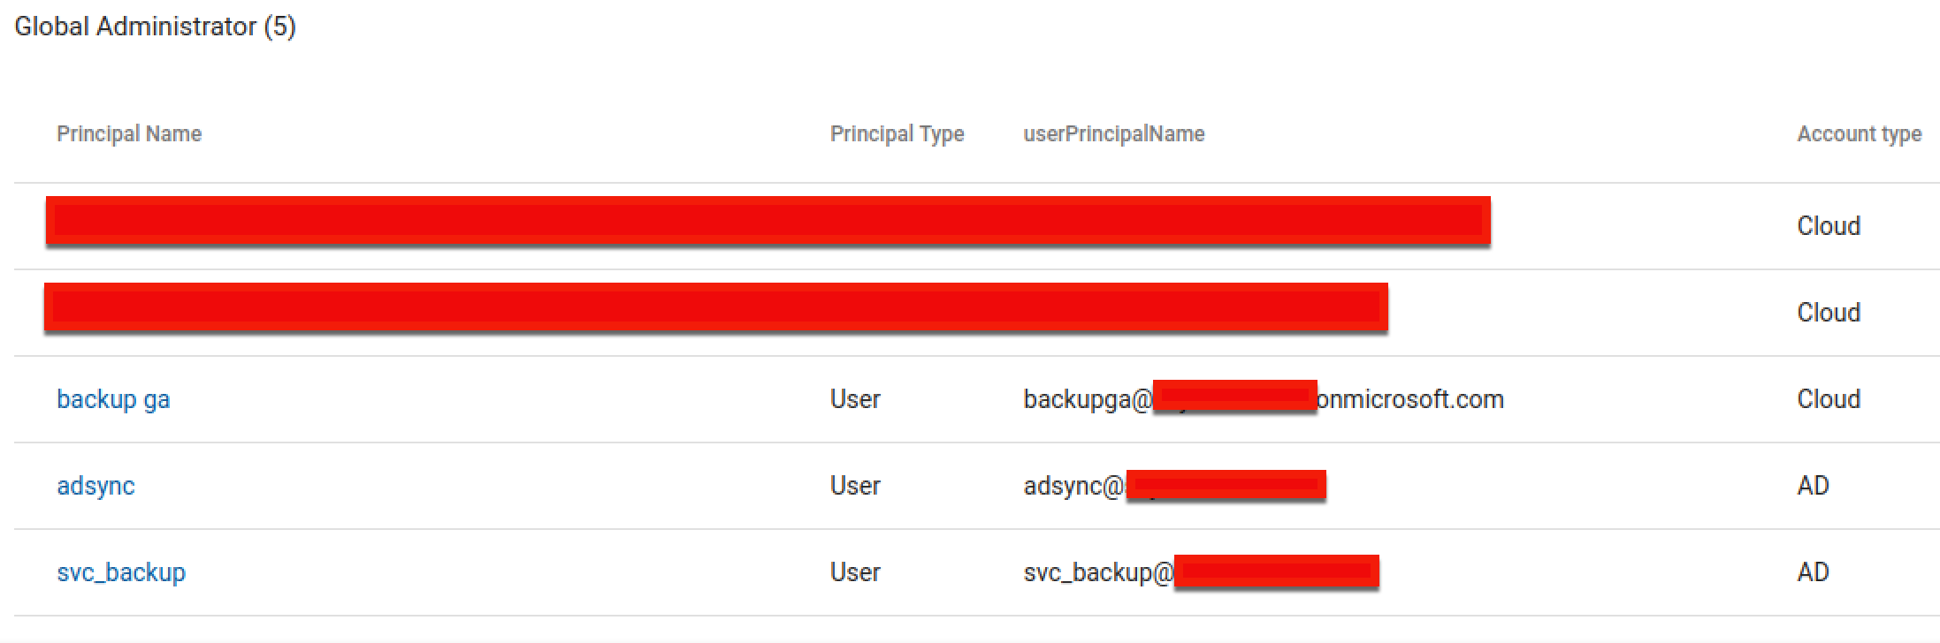
Task: Select the first redacted administrator row
Action: (x=977, y=226)
